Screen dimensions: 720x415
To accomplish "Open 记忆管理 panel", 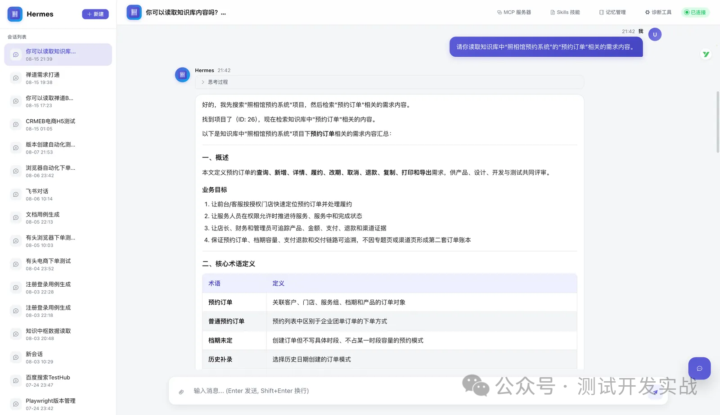I will point(612,12).
